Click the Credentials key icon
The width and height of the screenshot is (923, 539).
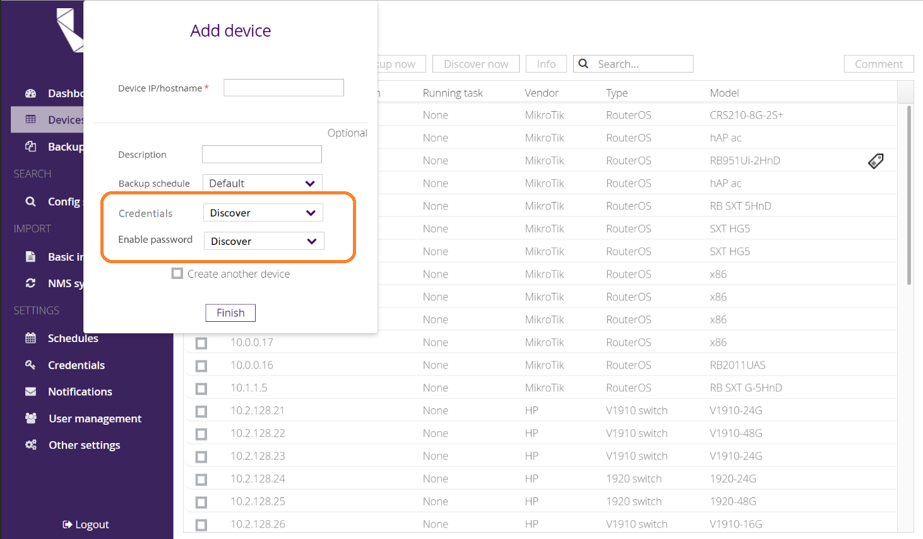click(30, 365)
